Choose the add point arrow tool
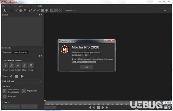Viewport: 173px width, 111px height. pos(16,10)
